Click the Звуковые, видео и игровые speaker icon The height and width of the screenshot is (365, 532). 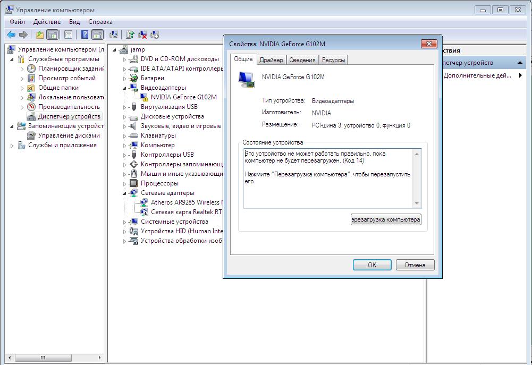click(x=134, y=126)
